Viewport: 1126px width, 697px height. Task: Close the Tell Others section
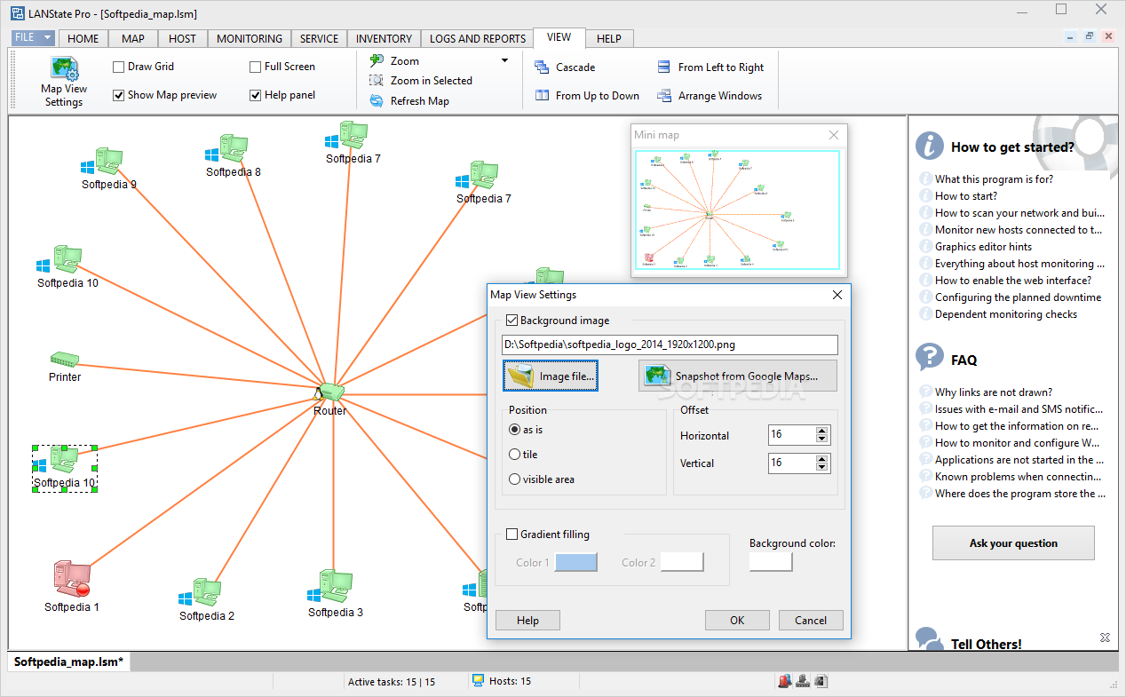[x=1105, y=638]
